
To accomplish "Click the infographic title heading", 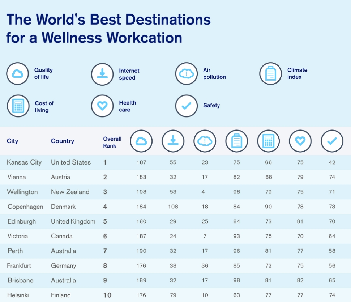I will tap(108, 28).
